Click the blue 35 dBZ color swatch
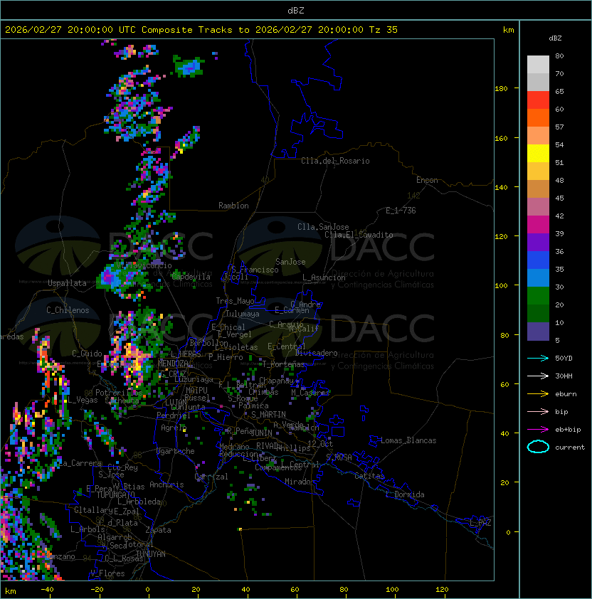This screenshot has width=592, height=599. (538, 260)
